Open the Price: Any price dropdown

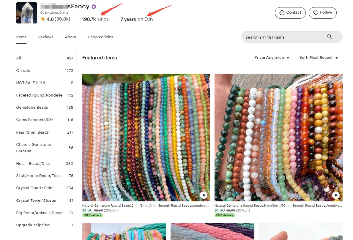click(x=272, y=58)
